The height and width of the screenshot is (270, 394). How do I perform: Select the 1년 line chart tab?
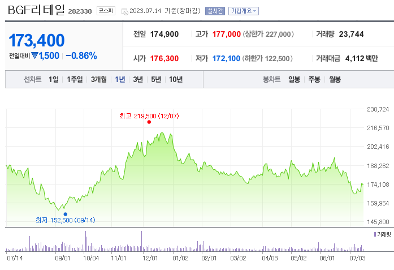point(120,79)
